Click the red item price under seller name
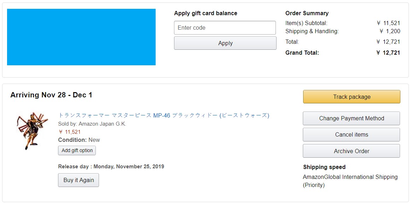 click(x=70, y=132)
